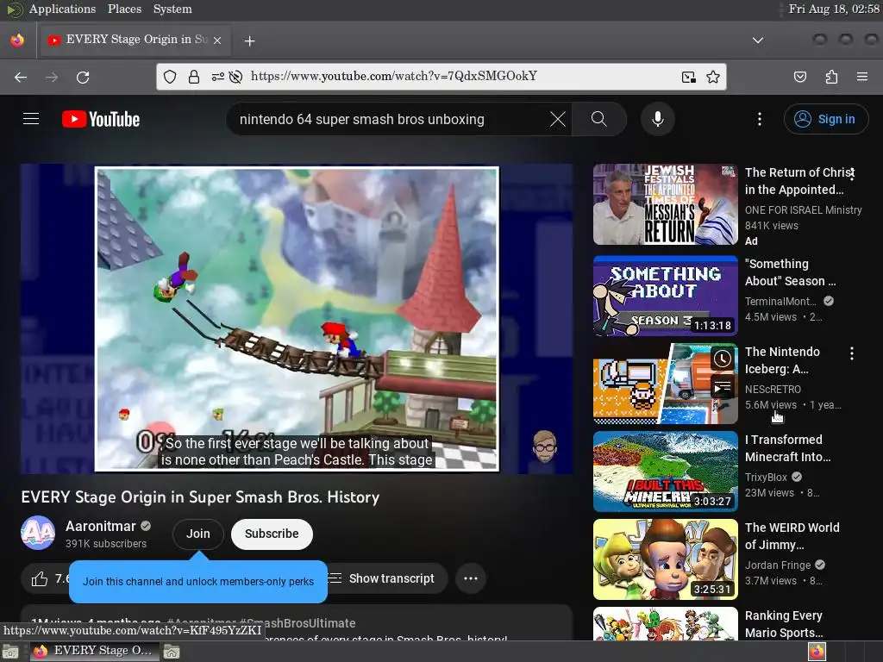Open picture-in-picture from address bar
Image resolution: width=883 pixels, height=662 pixels.
[x=688, y=77]
